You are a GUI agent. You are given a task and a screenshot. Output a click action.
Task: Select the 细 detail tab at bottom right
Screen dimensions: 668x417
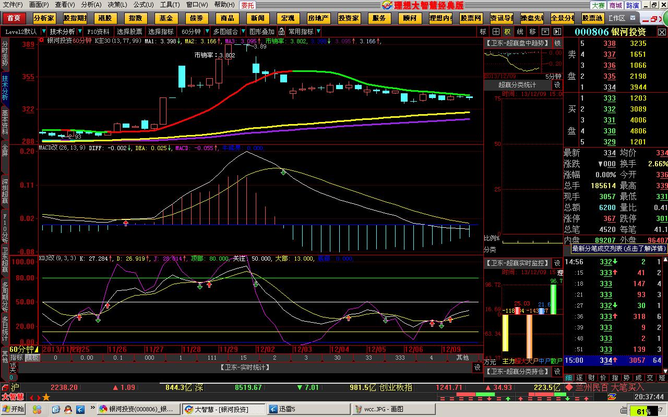pos(569,378)
